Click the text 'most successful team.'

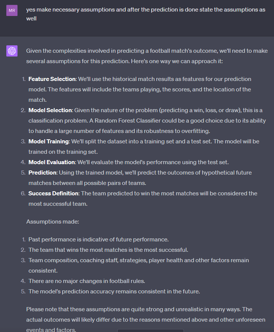[58, 204]
